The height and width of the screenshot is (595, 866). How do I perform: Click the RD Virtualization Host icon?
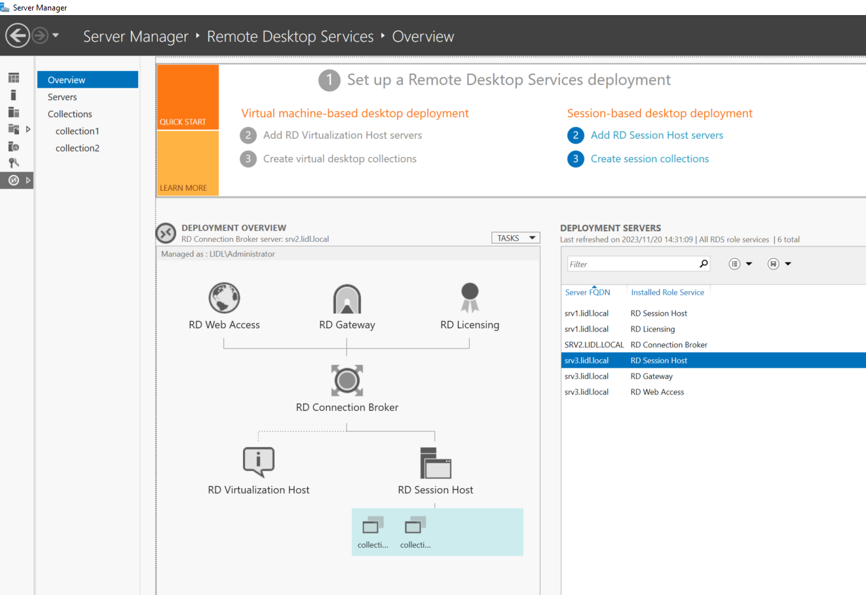click(x=259, y=462)
